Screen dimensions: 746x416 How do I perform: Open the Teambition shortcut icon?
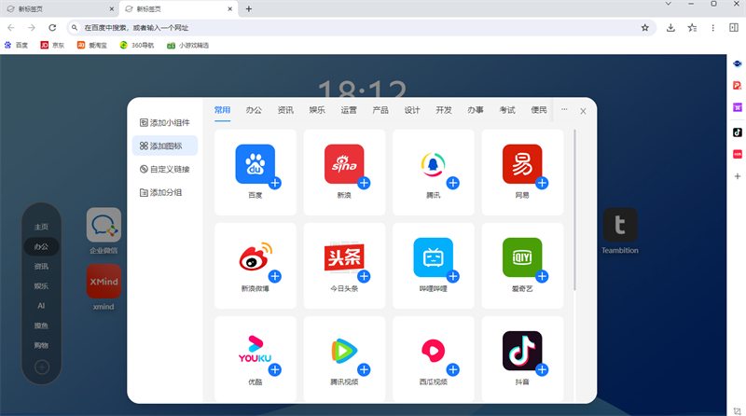pyautogui.click(x=620, y=225)
